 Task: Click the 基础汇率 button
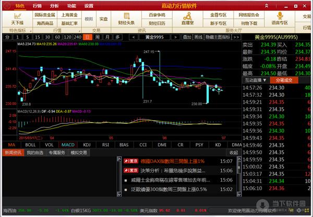69,23
